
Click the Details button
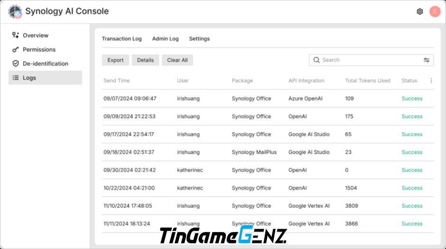click(x=145, y=60)
